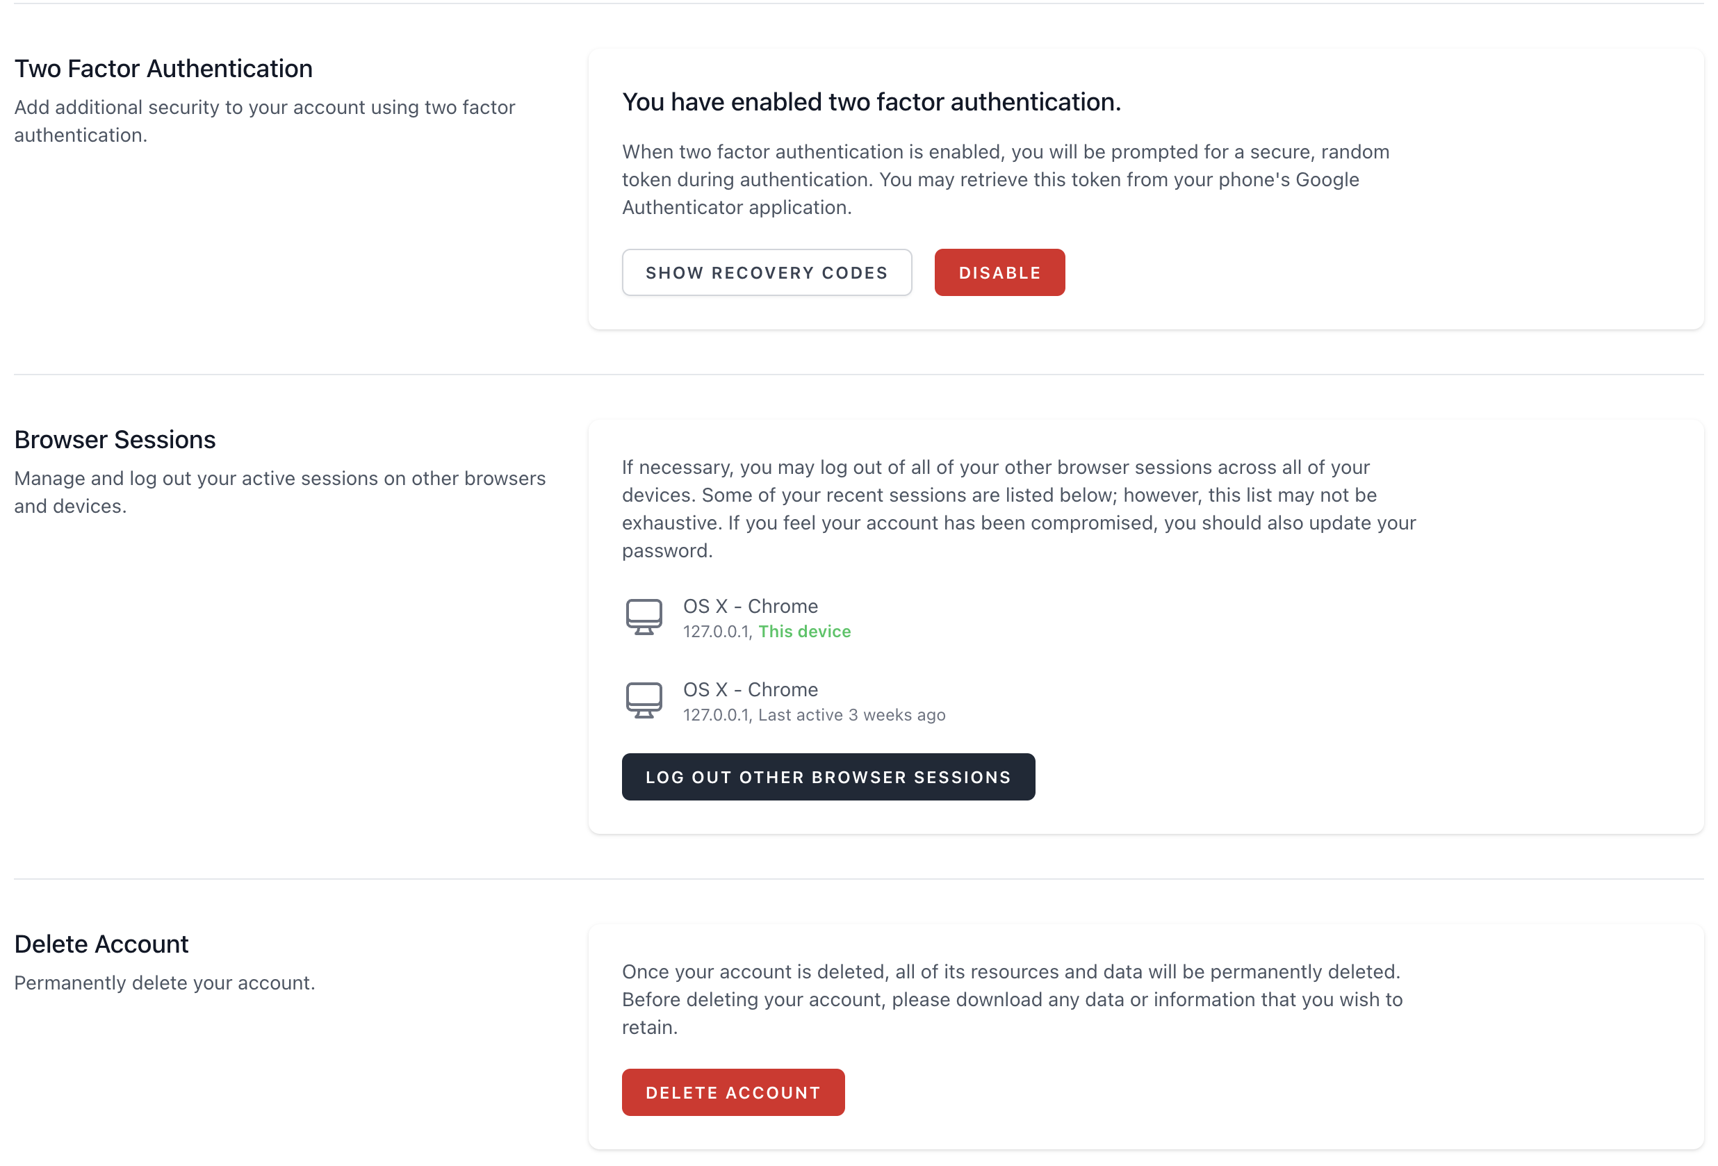Click the second session's desktop monitor icon

click(643, 700)
